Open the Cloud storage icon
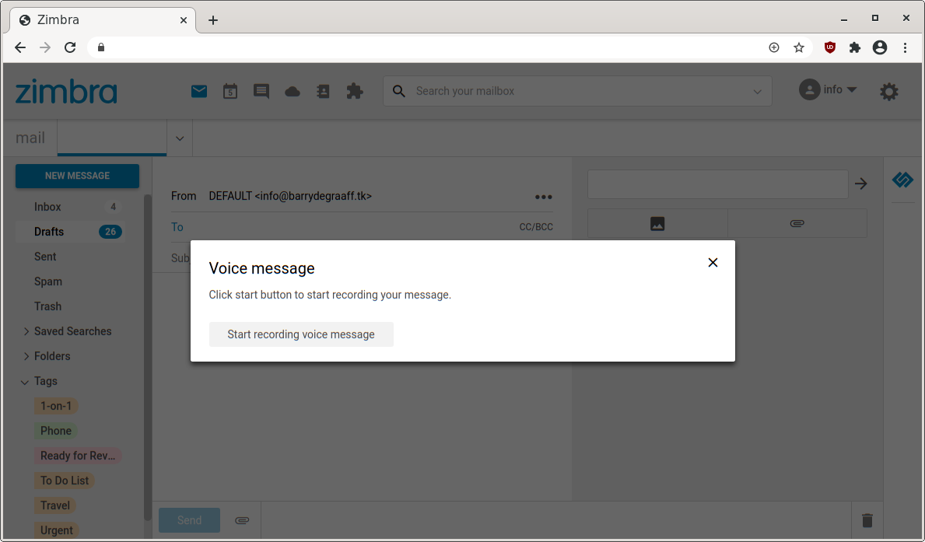 [x=293, y=92]
